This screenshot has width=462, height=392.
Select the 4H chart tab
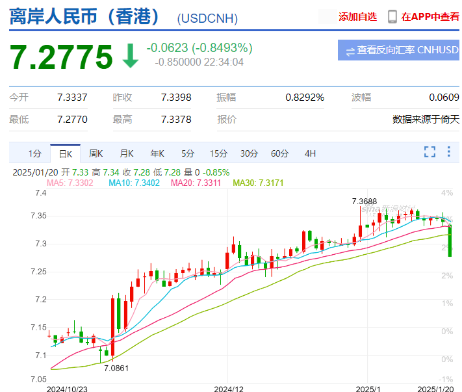point(310,153)
